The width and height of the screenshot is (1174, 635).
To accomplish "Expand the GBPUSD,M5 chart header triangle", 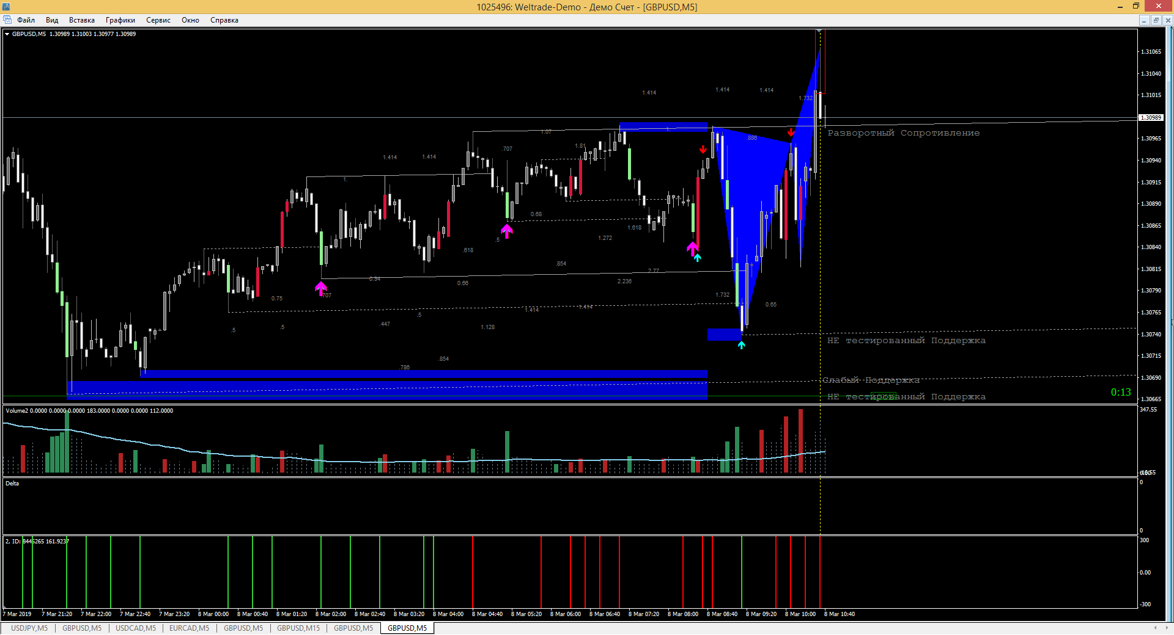I will (7, 34).
